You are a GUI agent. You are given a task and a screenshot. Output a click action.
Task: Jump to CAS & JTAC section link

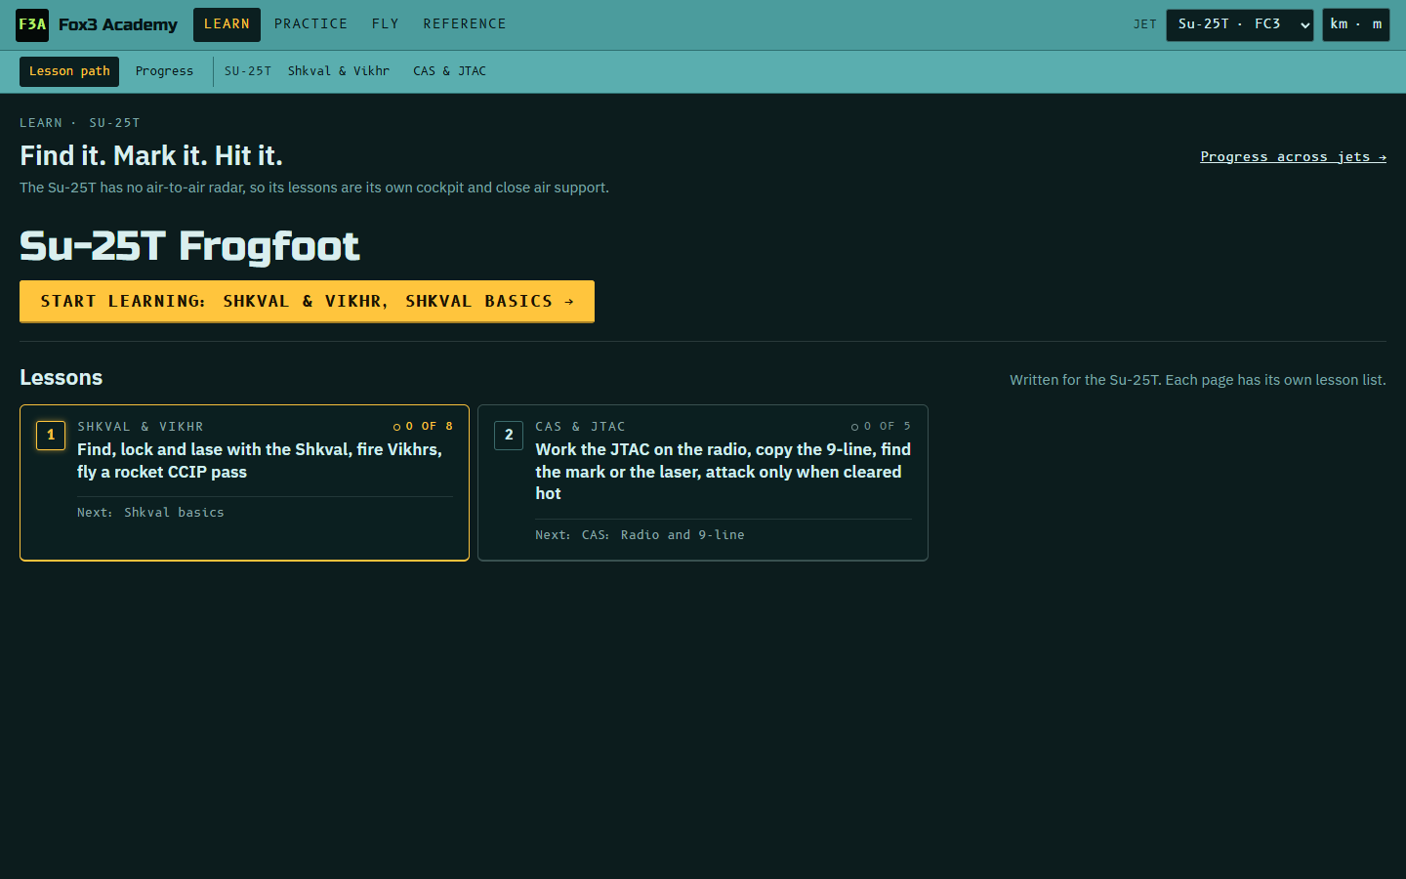449,71
